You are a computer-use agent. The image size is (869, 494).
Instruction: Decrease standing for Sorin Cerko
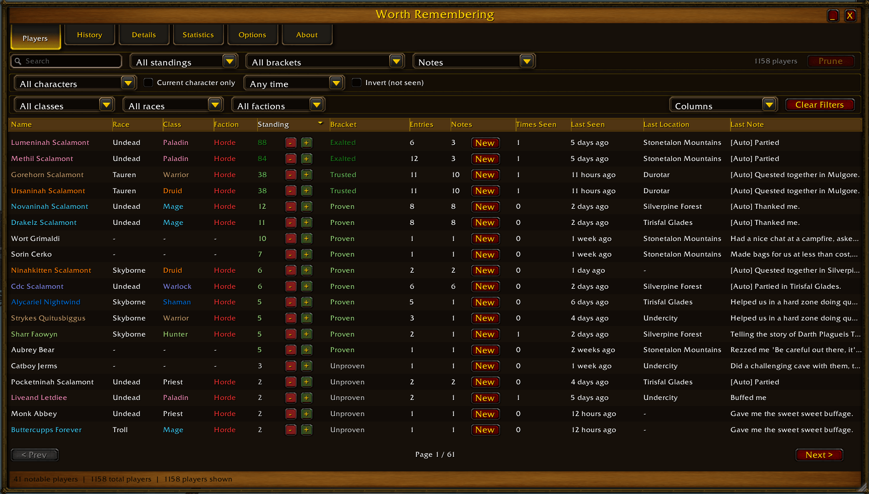coord(291,255)
